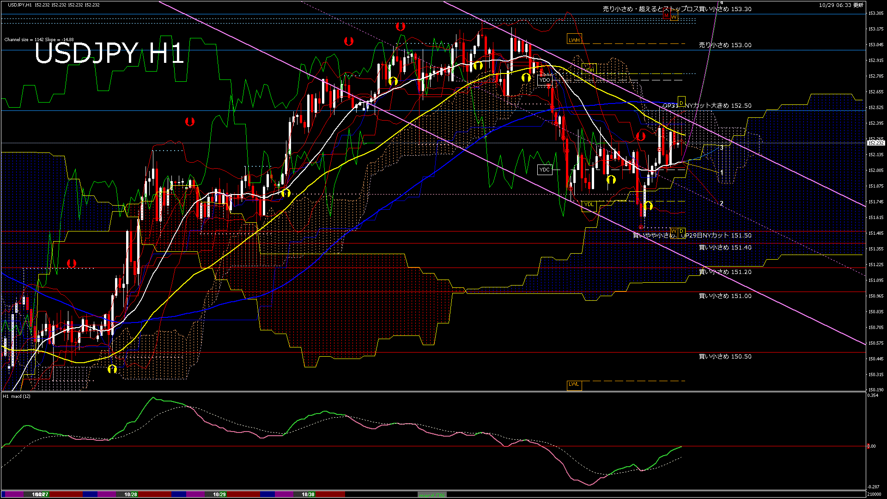The height and width of the screenshot is (499, 887).
Task: Click the "買い小さめ 150.50" annotation text
Action: click(724, 356)
